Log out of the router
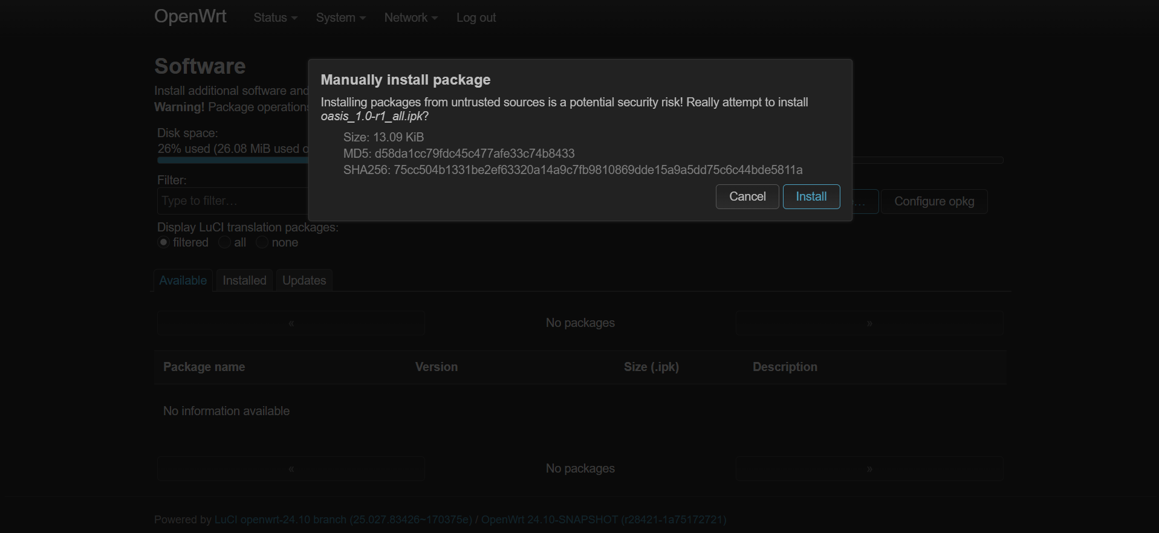 click(x=476, y=18)
